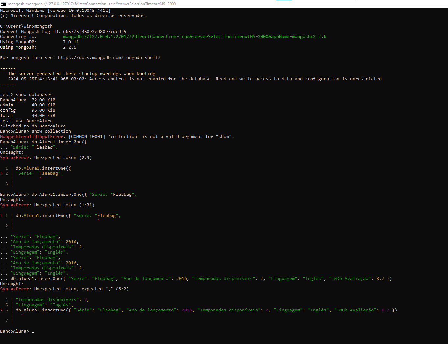Image resolution: width=448 pixels, height=344 pixels.
Task: Open the docs.mongodb.com/mongodb-shell link
Action: pyautogui.click(x=109, y=58)
